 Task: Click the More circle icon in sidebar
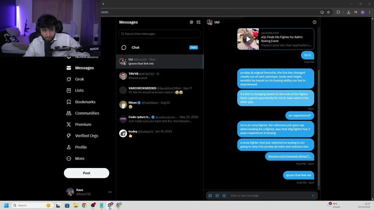[x=69, y=159]
